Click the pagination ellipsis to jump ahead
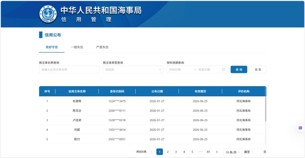 pos(200,152)
